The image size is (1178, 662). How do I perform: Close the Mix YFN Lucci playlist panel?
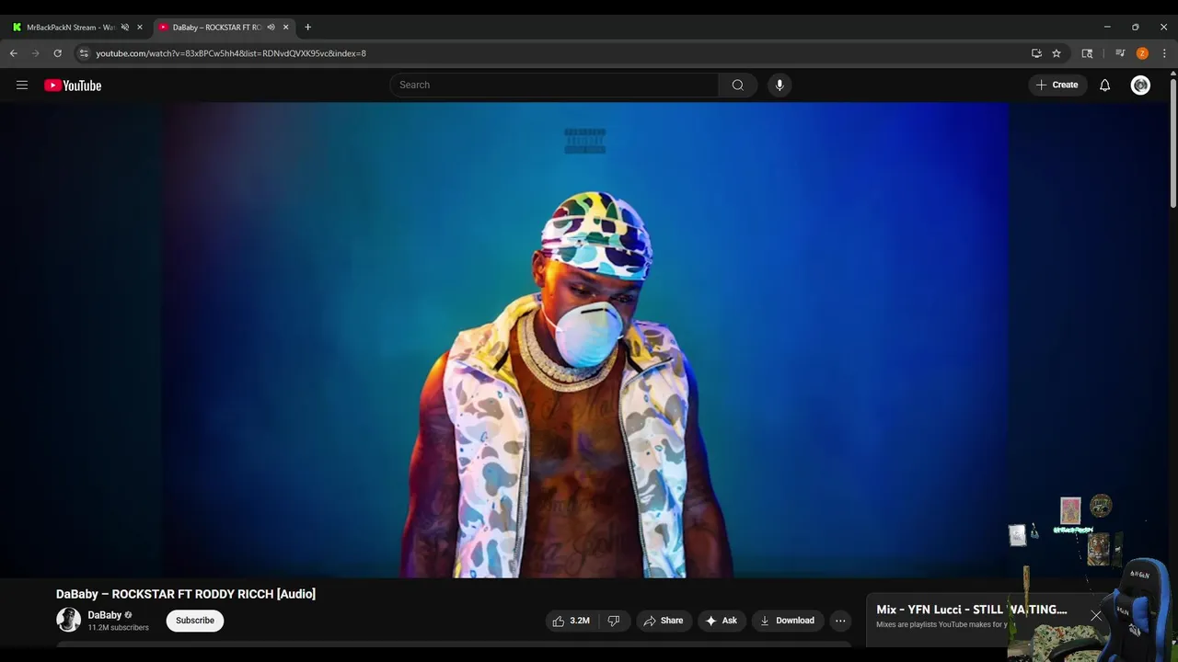coord(1096,616)
